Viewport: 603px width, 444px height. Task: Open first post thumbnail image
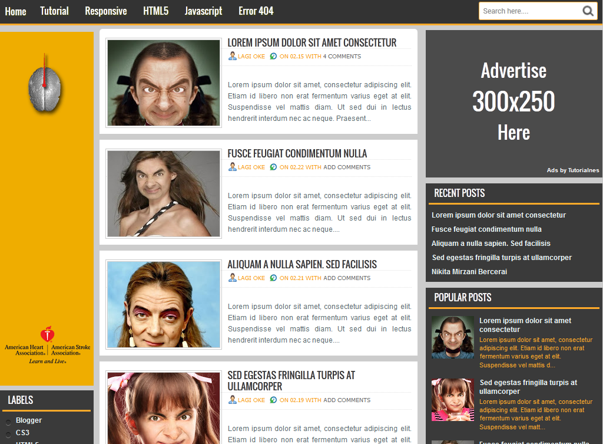(x=164, y=83)
